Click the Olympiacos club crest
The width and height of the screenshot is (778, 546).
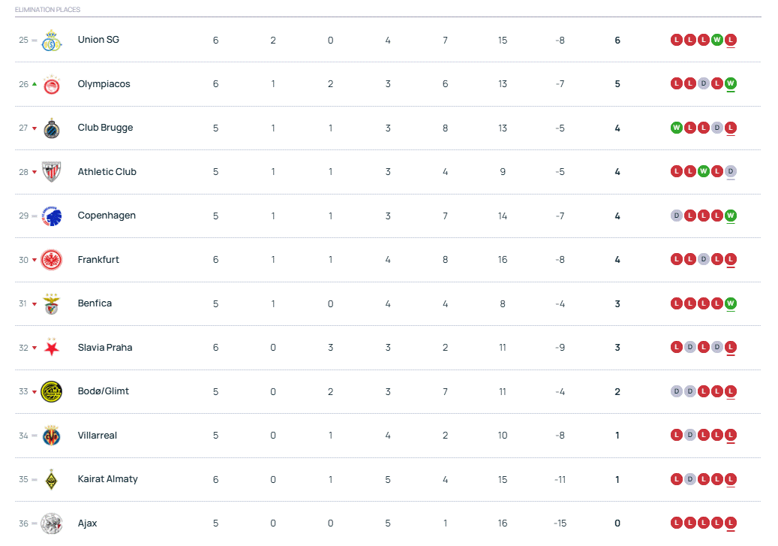tap(51, 84)
